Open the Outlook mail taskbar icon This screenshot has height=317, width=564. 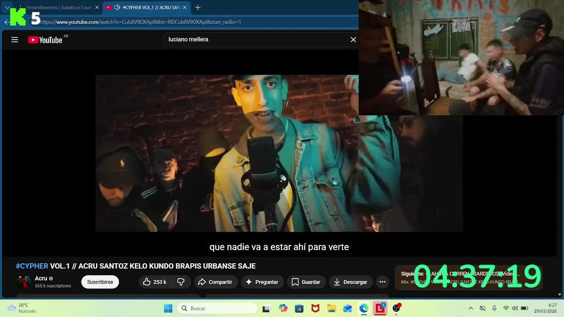[x=348, y=309]
